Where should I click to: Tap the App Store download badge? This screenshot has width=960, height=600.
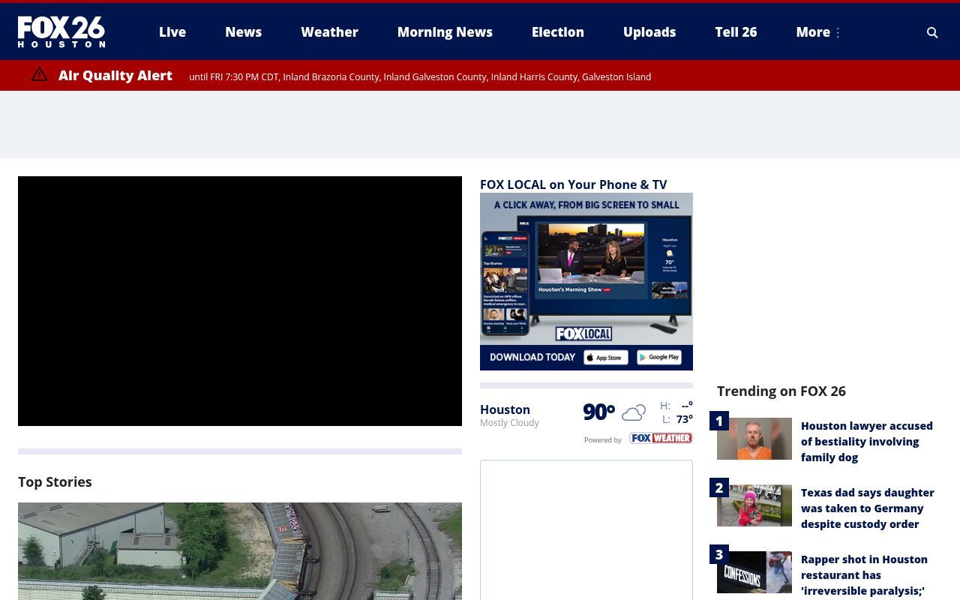pos(606,358)
